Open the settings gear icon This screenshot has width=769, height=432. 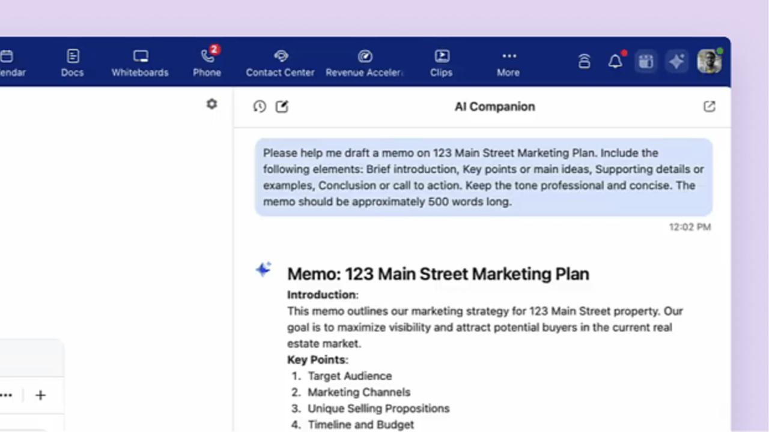(x=211, y=104)
